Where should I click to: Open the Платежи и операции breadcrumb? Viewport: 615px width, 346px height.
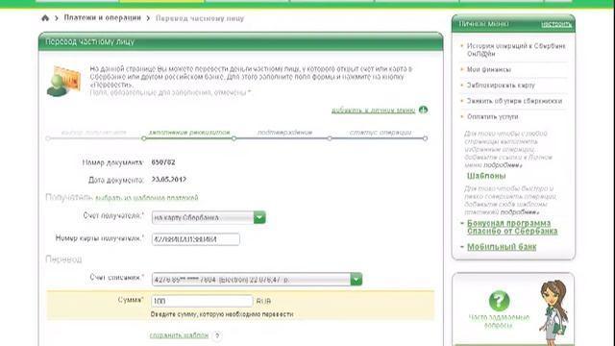pyautogui.click(x=103, y=17)
